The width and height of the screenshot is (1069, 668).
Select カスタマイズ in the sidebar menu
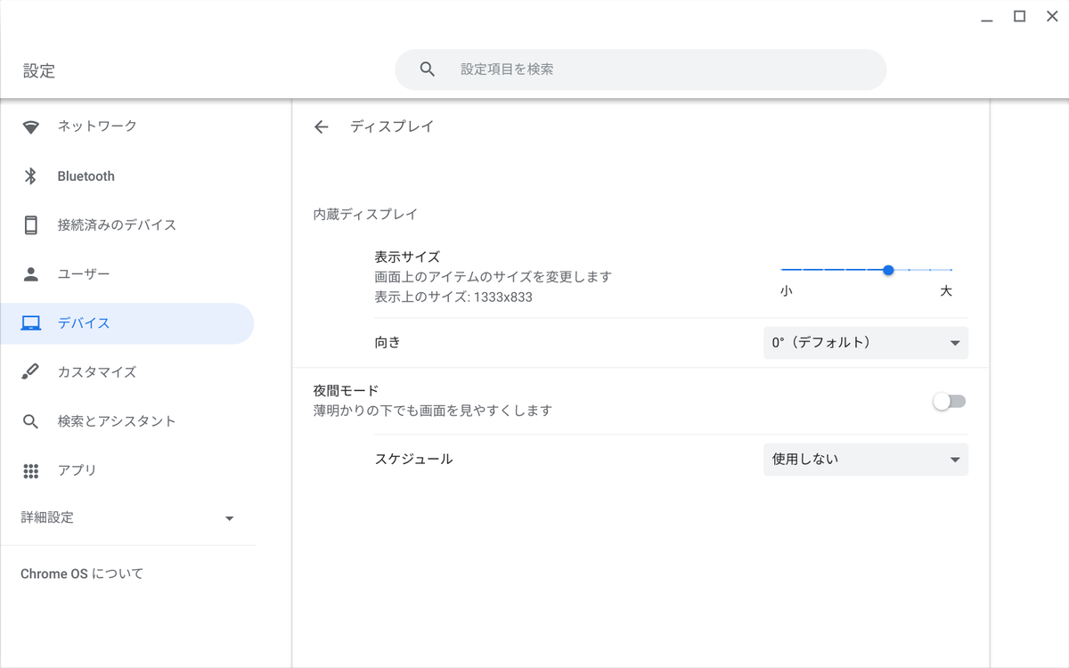(97, 372)
